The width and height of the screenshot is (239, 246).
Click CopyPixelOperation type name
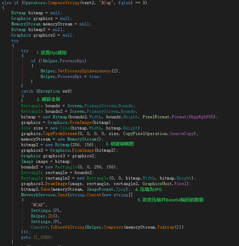146,134
